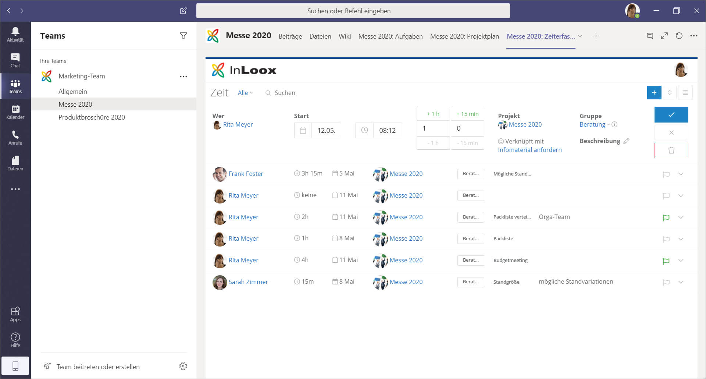The image size is (706, 379).
Task: Open the clock time picker
Action: (364, 130)
